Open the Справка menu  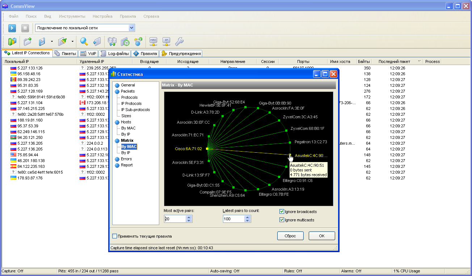151,16
